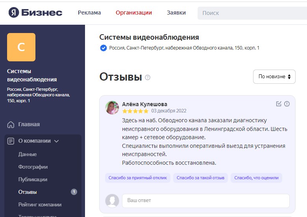Click Алёна Кулешова's profile picture
The image size is (307, 217).
coord(112,107)
